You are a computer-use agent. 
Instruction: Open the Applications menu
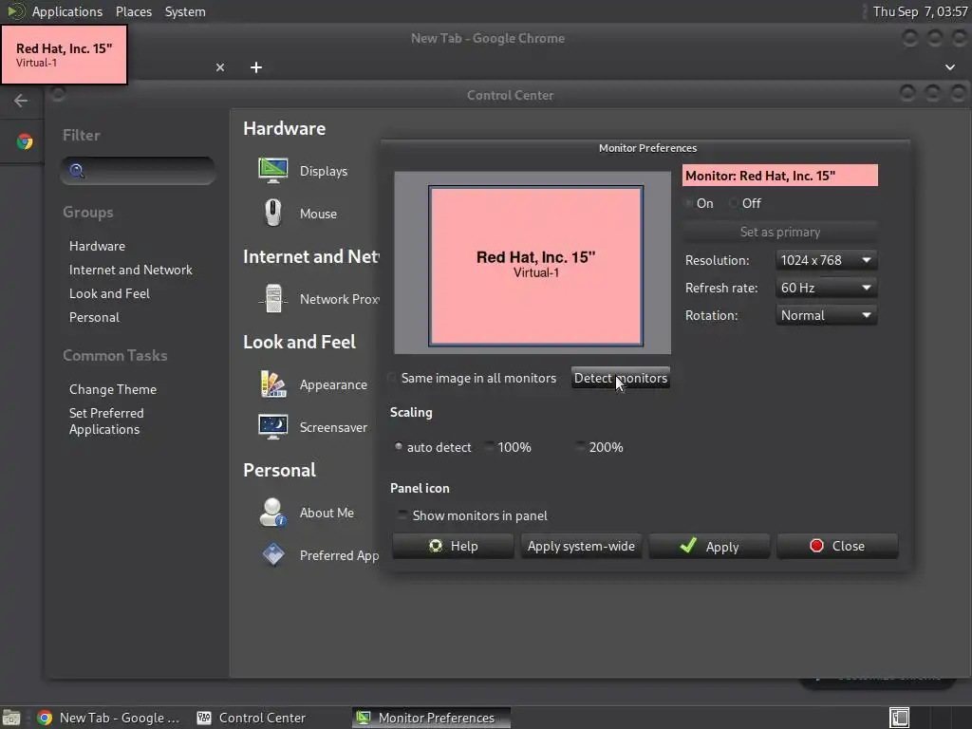pos(67,11)
